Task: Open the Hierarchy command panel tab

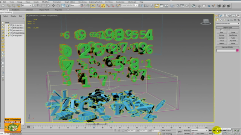Action: click(x=225, y=16)
